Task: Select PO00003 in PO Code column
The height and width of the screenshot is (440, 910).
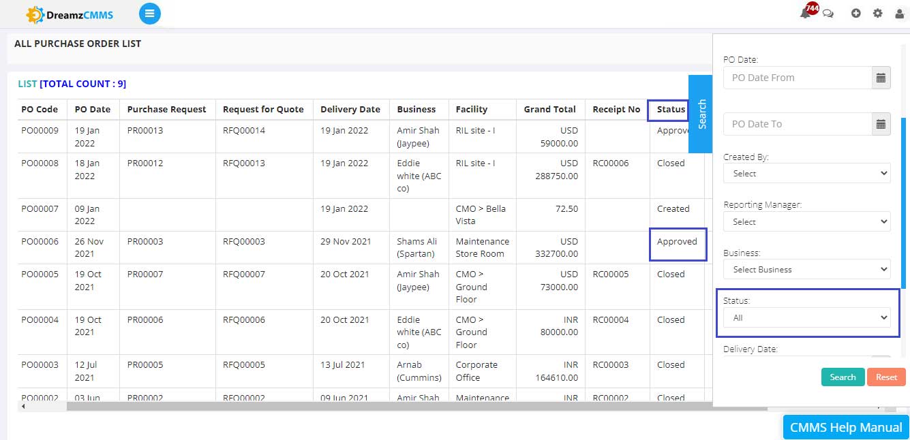Action: [40, 364]
